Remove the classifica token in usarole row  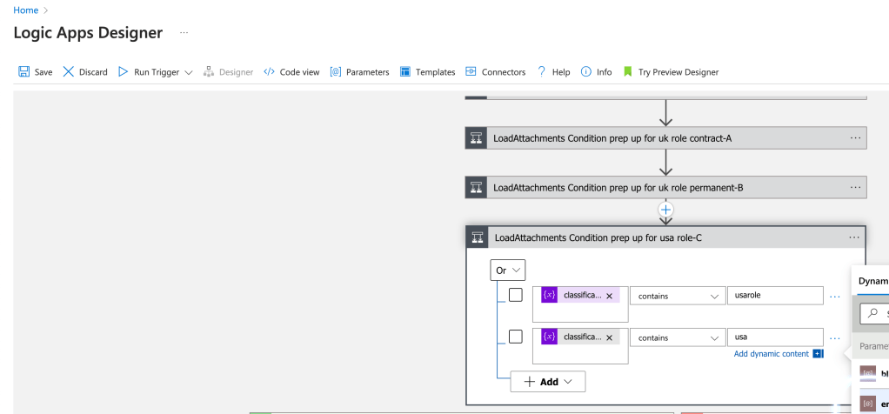click(610, 296)
